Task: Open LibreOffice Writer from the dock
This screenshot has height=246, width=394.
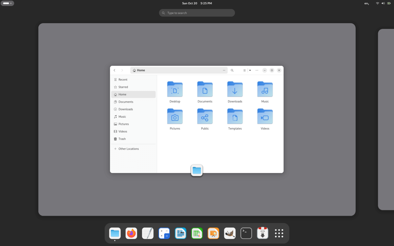Action: pos(181,233)
